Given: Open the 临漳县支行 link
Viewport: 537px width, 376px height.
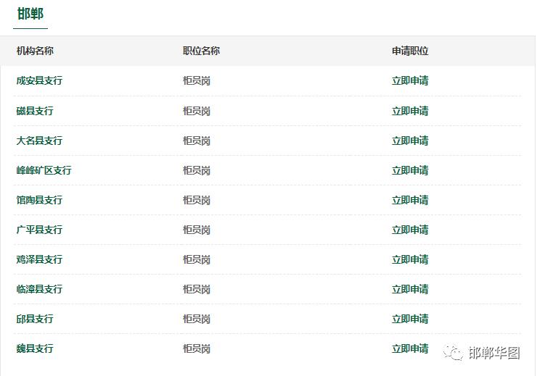Looking at the screenshot, I should (39, 289).
